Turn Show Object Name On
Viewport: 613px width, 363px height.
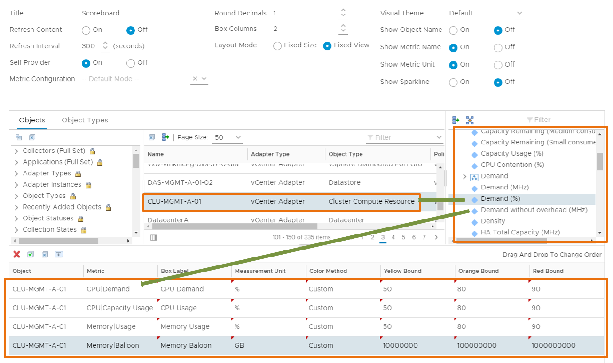(453, 30)
